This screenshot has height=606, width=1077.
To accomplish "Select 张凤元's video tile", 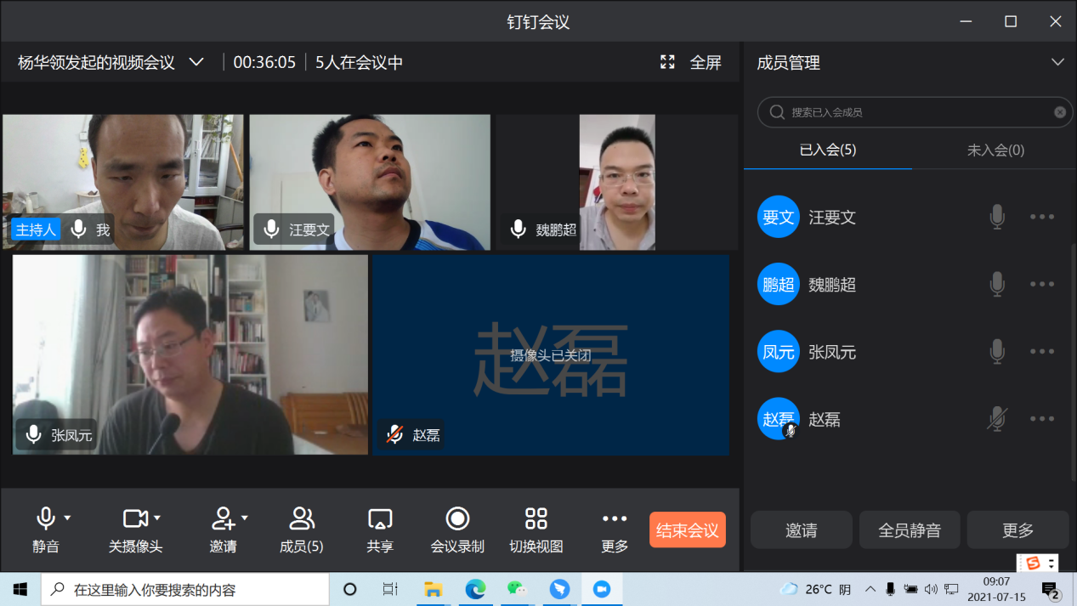I will 190,354.
